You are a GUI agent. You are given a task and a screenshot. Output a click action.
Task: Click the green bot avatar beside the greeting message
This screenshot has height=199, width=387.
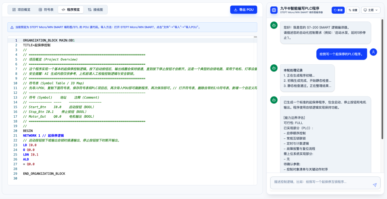[273, 25]
